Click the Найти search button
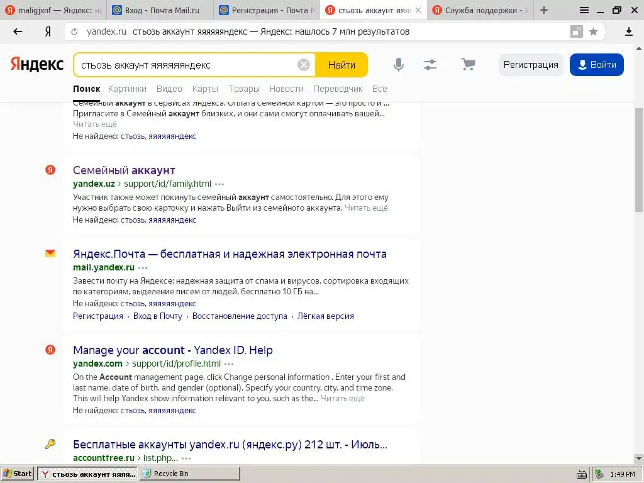 coord(341,65)
